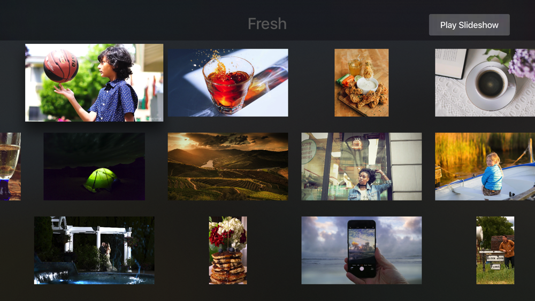
Task: Select the coffee cup and book photo
Action: click(x=485, y=82)
